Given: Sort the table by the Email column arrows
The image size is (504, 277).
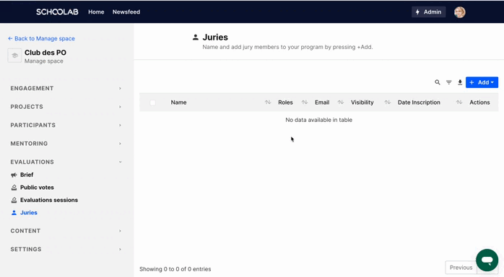Looking at the screenshot, I should click(x=340, y=102).
